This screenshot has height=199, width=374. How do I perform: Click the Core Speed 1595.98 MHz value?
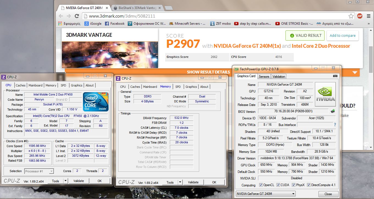pos(37,146)
